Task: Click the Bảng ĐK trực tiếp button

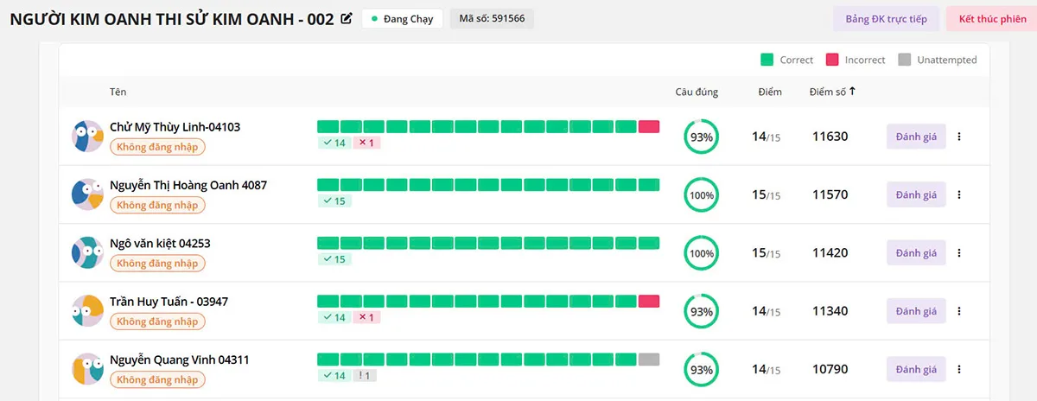Action: (x=886, y=19)
